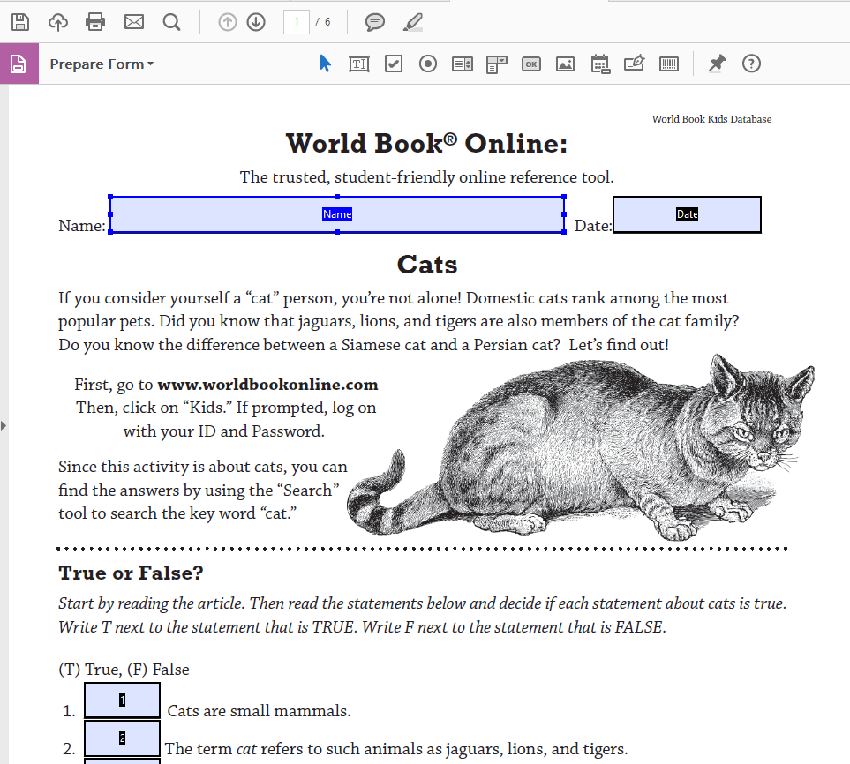The width and height of the screenshot is (850, 764).
Task: Select form field 2 beside the jaguars statement
Action: coord(122,738)
